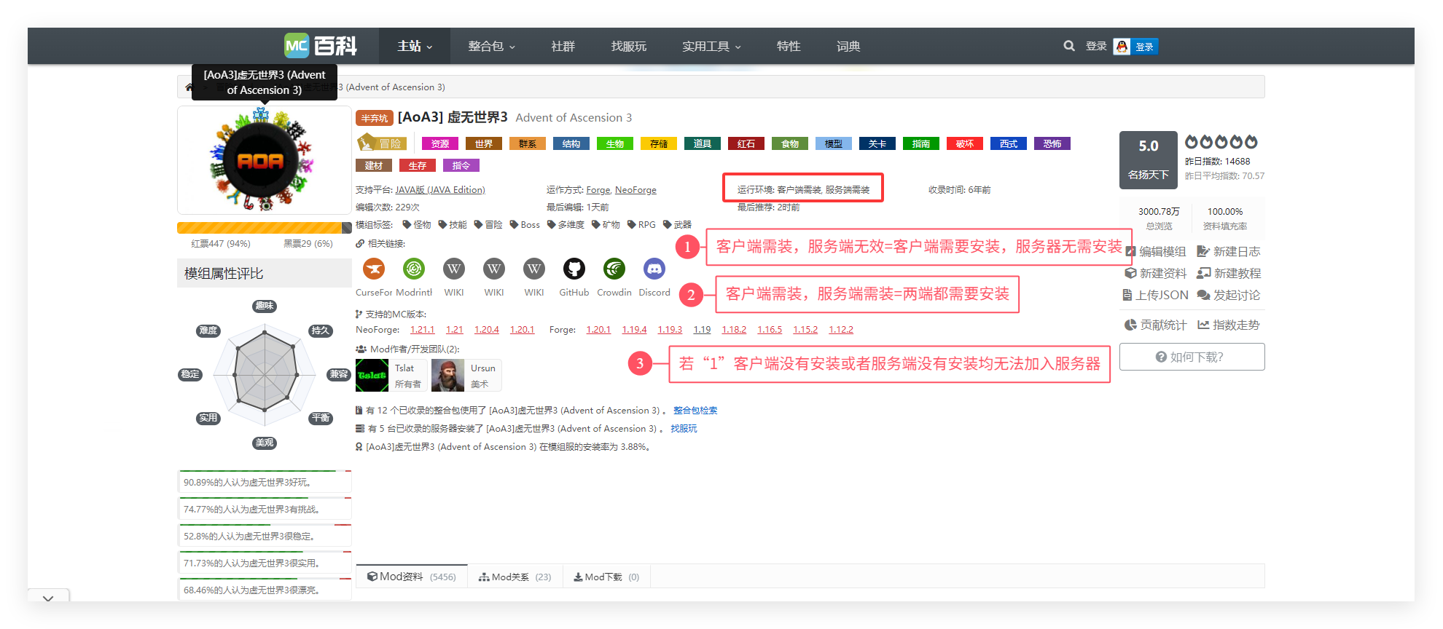Open the NeoForge loader link
The width and height of the screenshot is (1443, 629).
636,189
